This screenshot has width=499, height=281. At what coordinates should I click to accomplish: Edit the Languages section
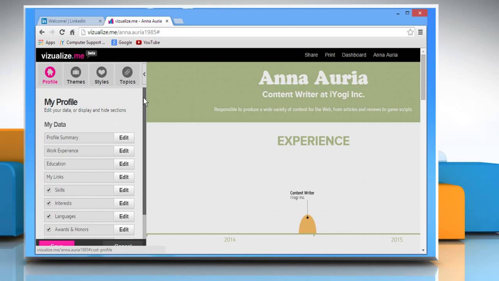124,217
